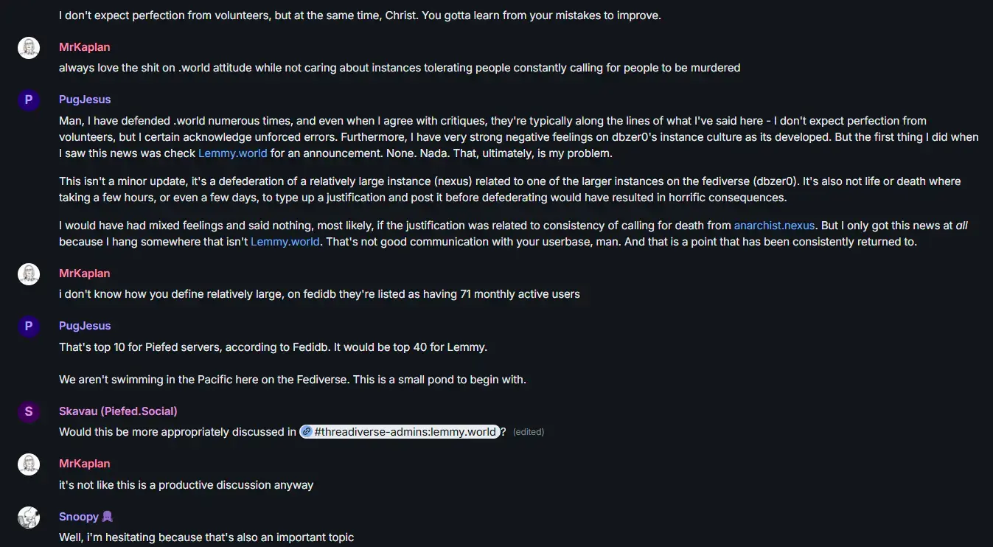Open MrKaplan's avatar on the first message
The width and height of the screenshot is (993, 547).
(29, 48)
